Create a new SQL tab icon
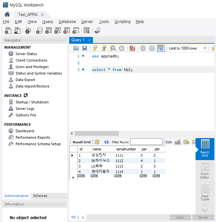 8,30
